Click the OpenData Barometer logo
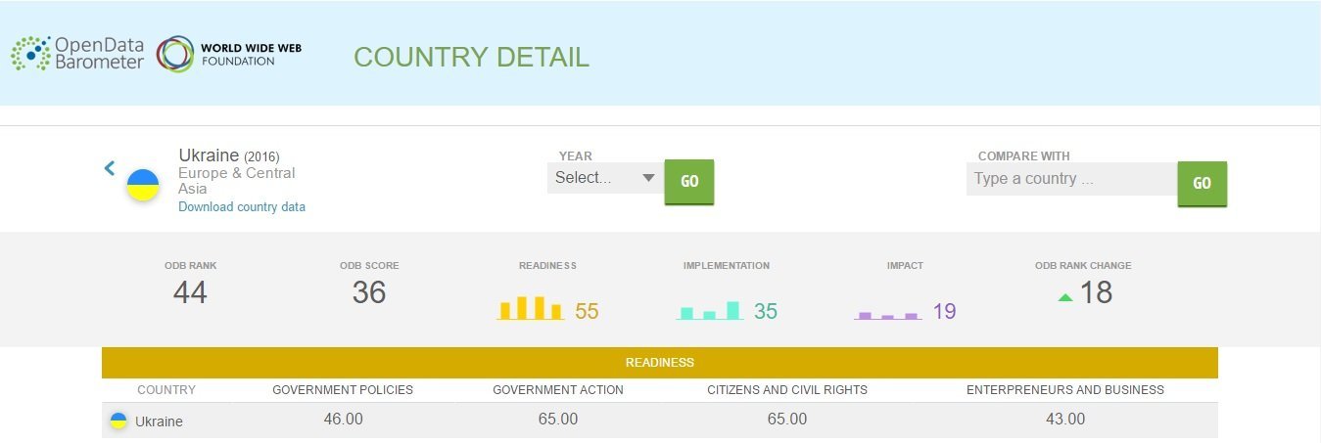Image resolution: width=1321 pixels, height=443 pixels. click(x=77, y=54)
